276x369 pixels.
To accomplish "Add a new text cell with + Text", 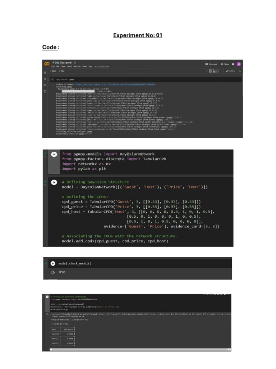I will [x=61, y=71].
